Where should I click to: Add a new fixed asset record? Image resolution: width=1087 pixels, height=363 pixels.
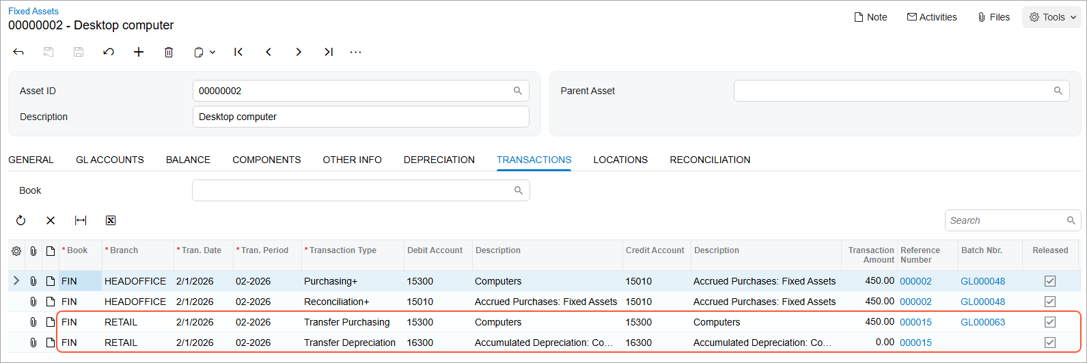pyautogui.click(x=139, y=52)
